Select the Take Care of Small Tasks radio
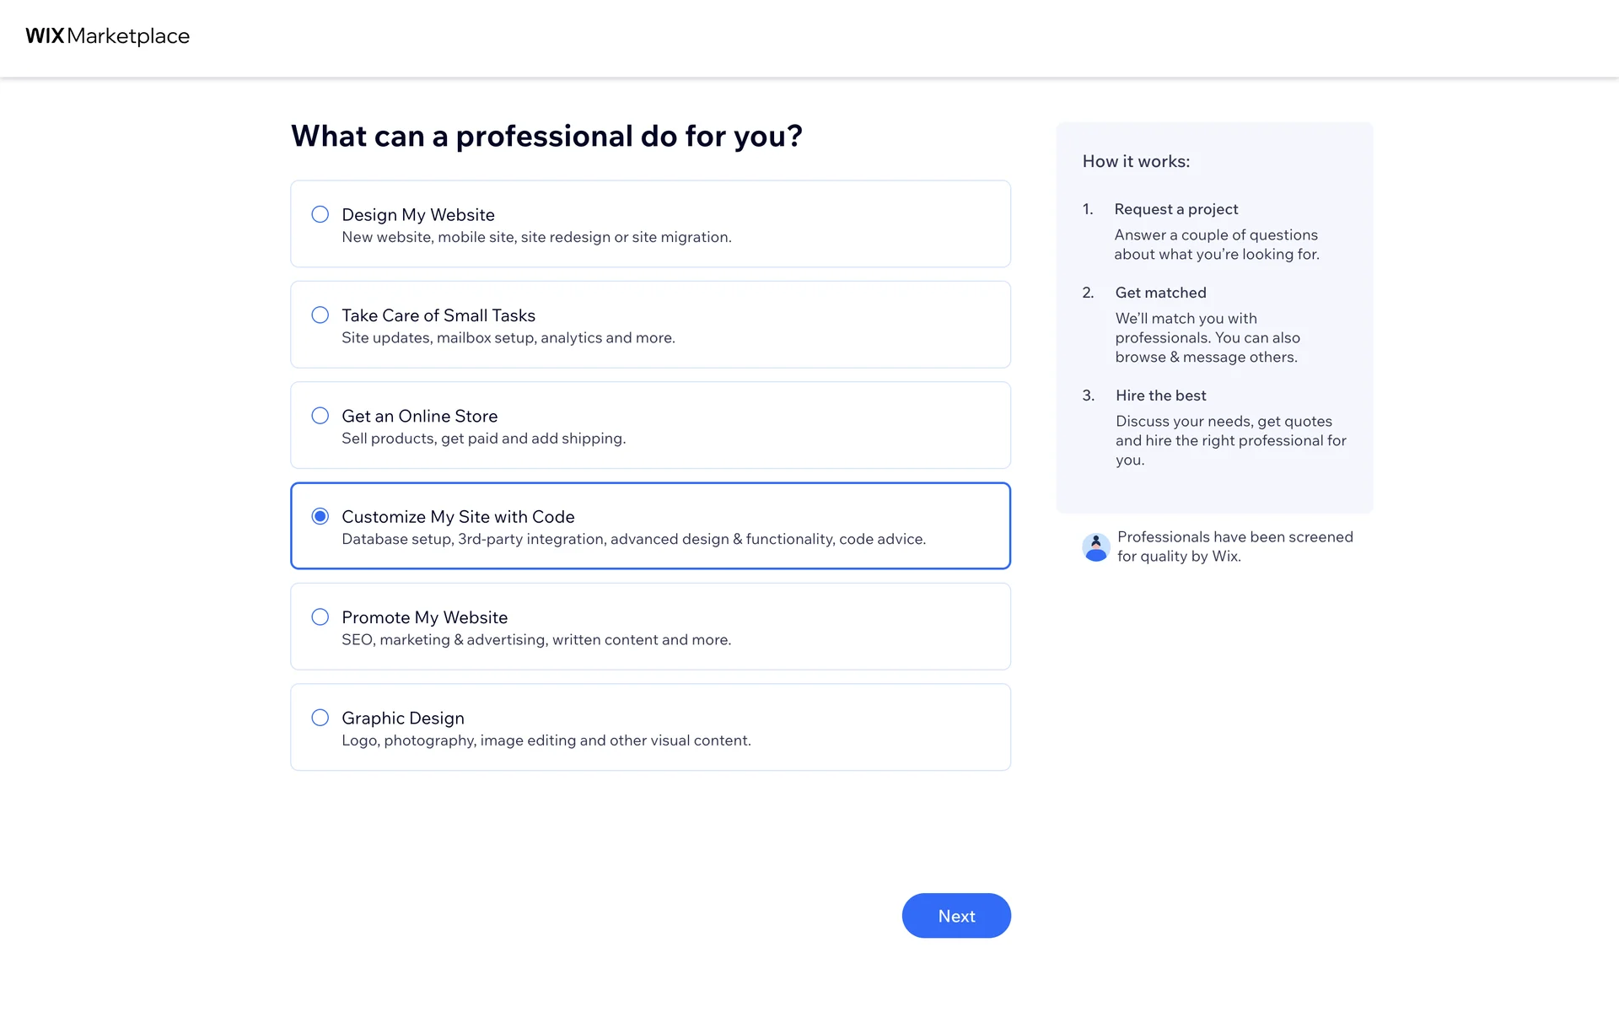The image size is (1619, 1012). point(320,315)
